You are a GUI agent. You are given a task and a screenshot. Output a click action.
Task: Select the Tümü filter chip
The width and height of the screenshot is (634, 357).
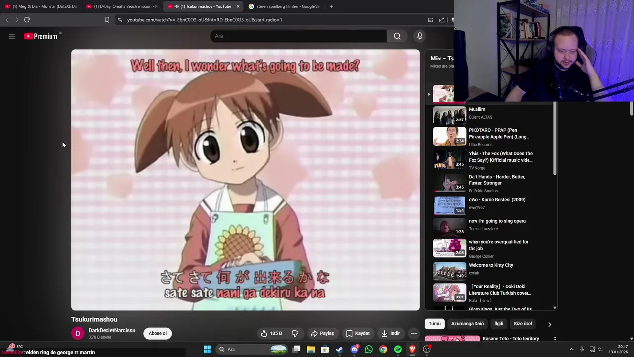click(435, 324)
